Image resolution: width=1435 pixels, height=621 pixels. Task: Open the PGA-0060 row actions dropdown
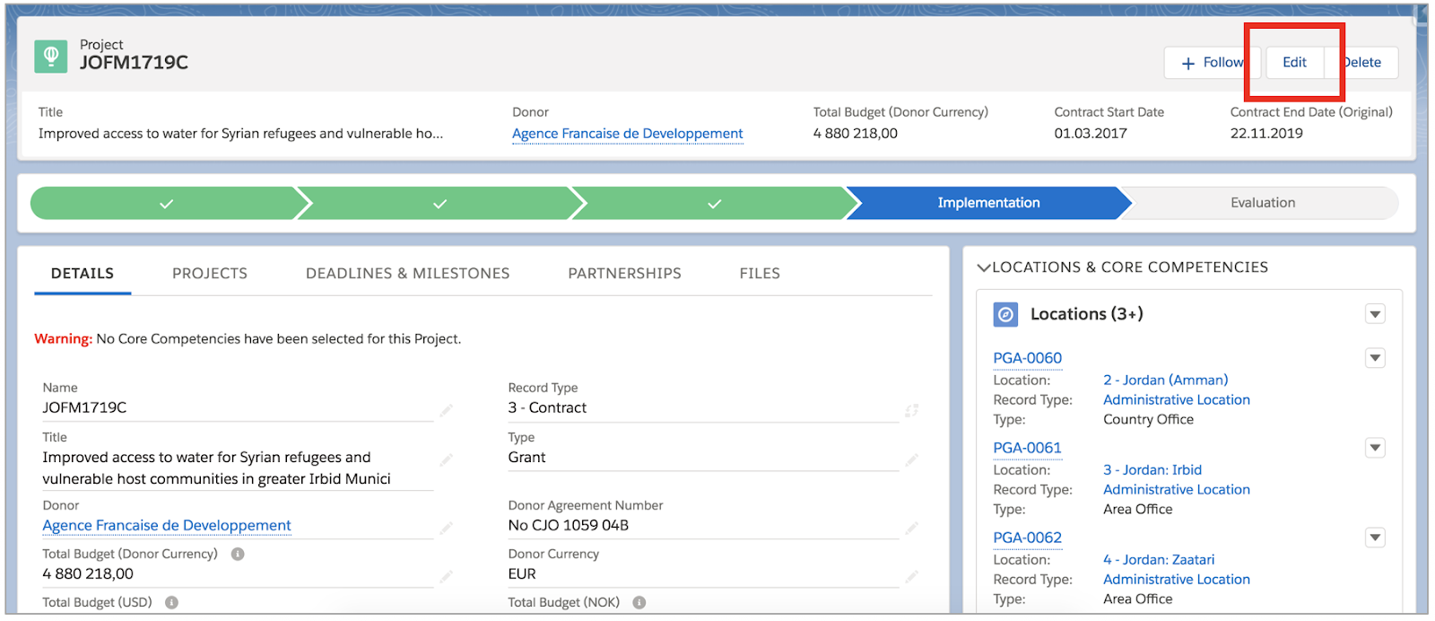tap(1375, 358)
